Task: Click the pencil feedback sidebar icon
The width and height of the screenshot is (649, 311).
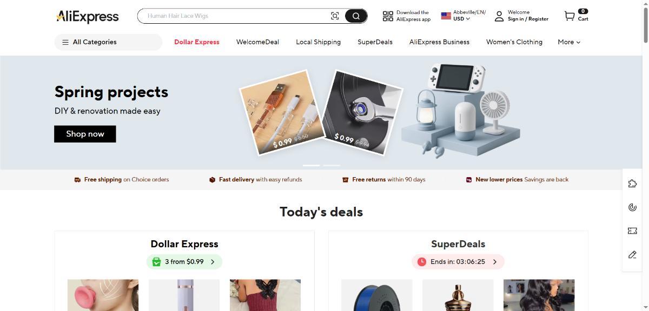Action: pyautogui.click(x=632, y=254)
